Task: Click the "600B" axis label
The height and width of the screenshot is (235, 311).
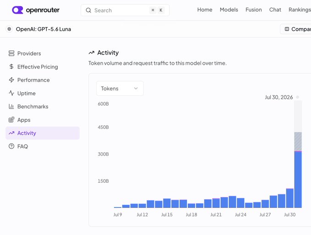Action: pyautogui.click(x=103, y=104)
